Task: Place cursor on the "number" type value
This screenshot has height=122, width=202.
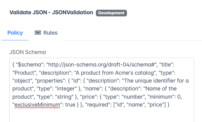Action: [133, 97]
